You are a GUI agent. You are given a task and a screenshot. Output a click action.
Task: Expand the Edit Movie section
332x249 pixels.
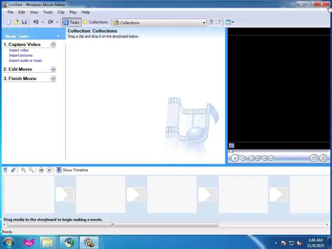point(53,69)
